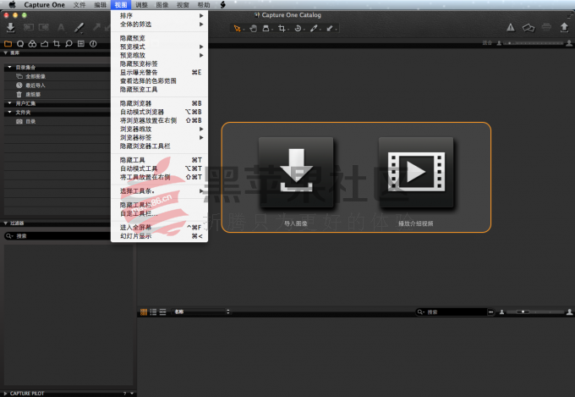Viewport: 575px width, 397px height.
Task: Open the Details magnifier tool tab
Action: 68,44
